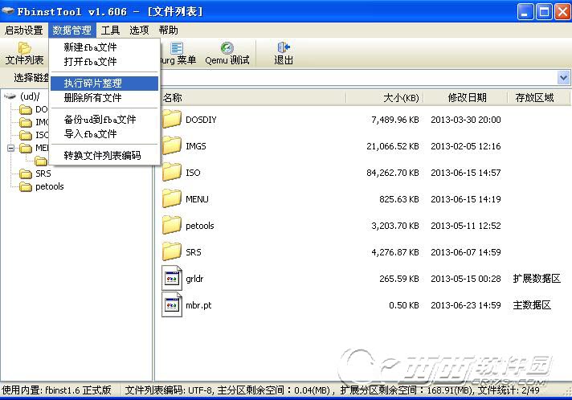Click the SRS folder icon in tree
The width and height of the screenshot is (572, 400).
pos(26,173)
